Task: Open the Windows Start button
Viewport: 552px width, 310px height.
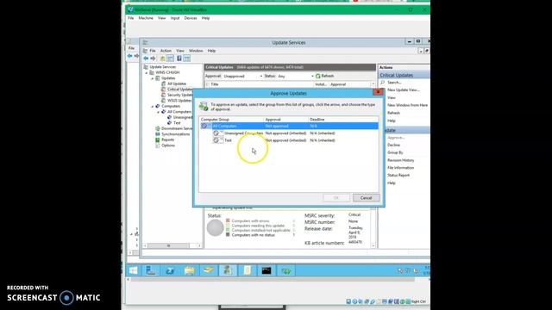Action: (134, 270)
